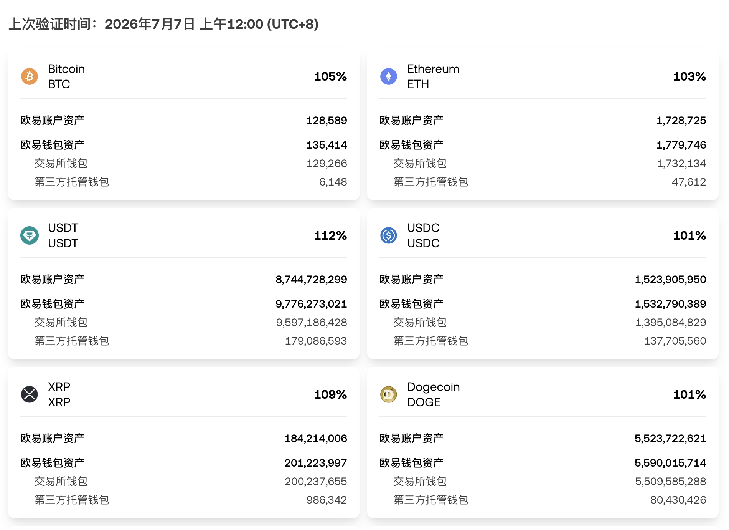Select the USDC 101% reserve ratio
The height and width of the screenshot is (530, 729).
pos(689,235)
